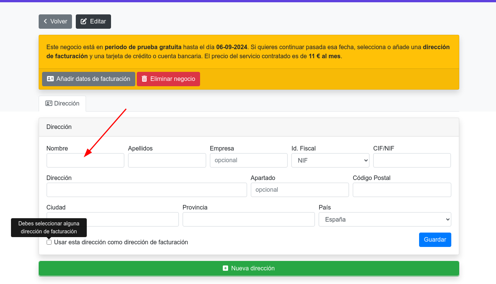496x284 pixels.
Task: Click the Provincia input field
Action: tap(249, 219)
